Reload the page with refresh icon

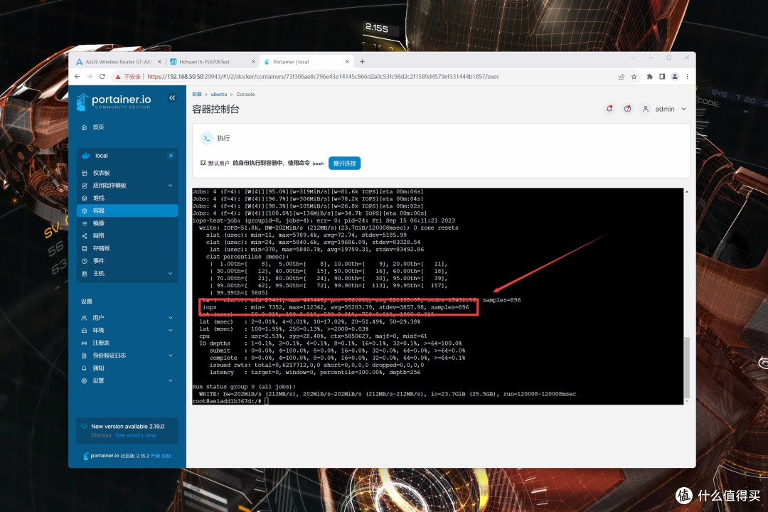click(102, 76)
